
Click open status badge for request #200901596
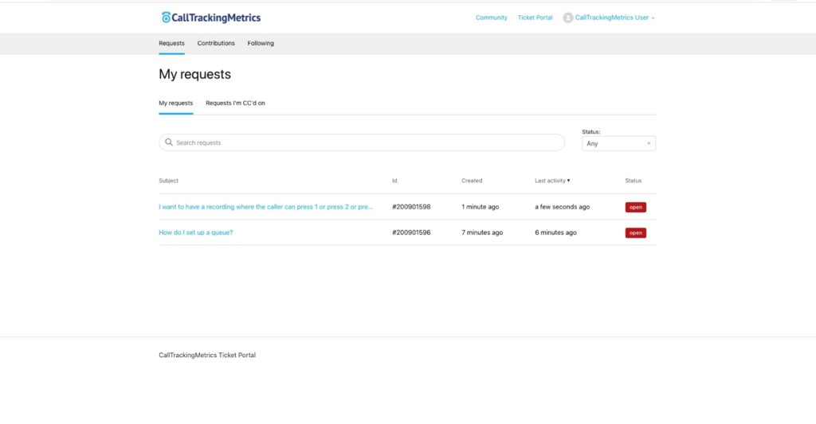click(635, 233)
